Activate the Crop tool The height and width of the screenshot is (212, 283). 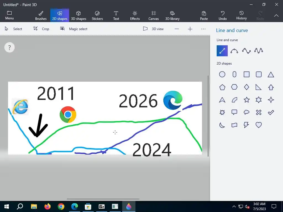[x=41, y=29]
